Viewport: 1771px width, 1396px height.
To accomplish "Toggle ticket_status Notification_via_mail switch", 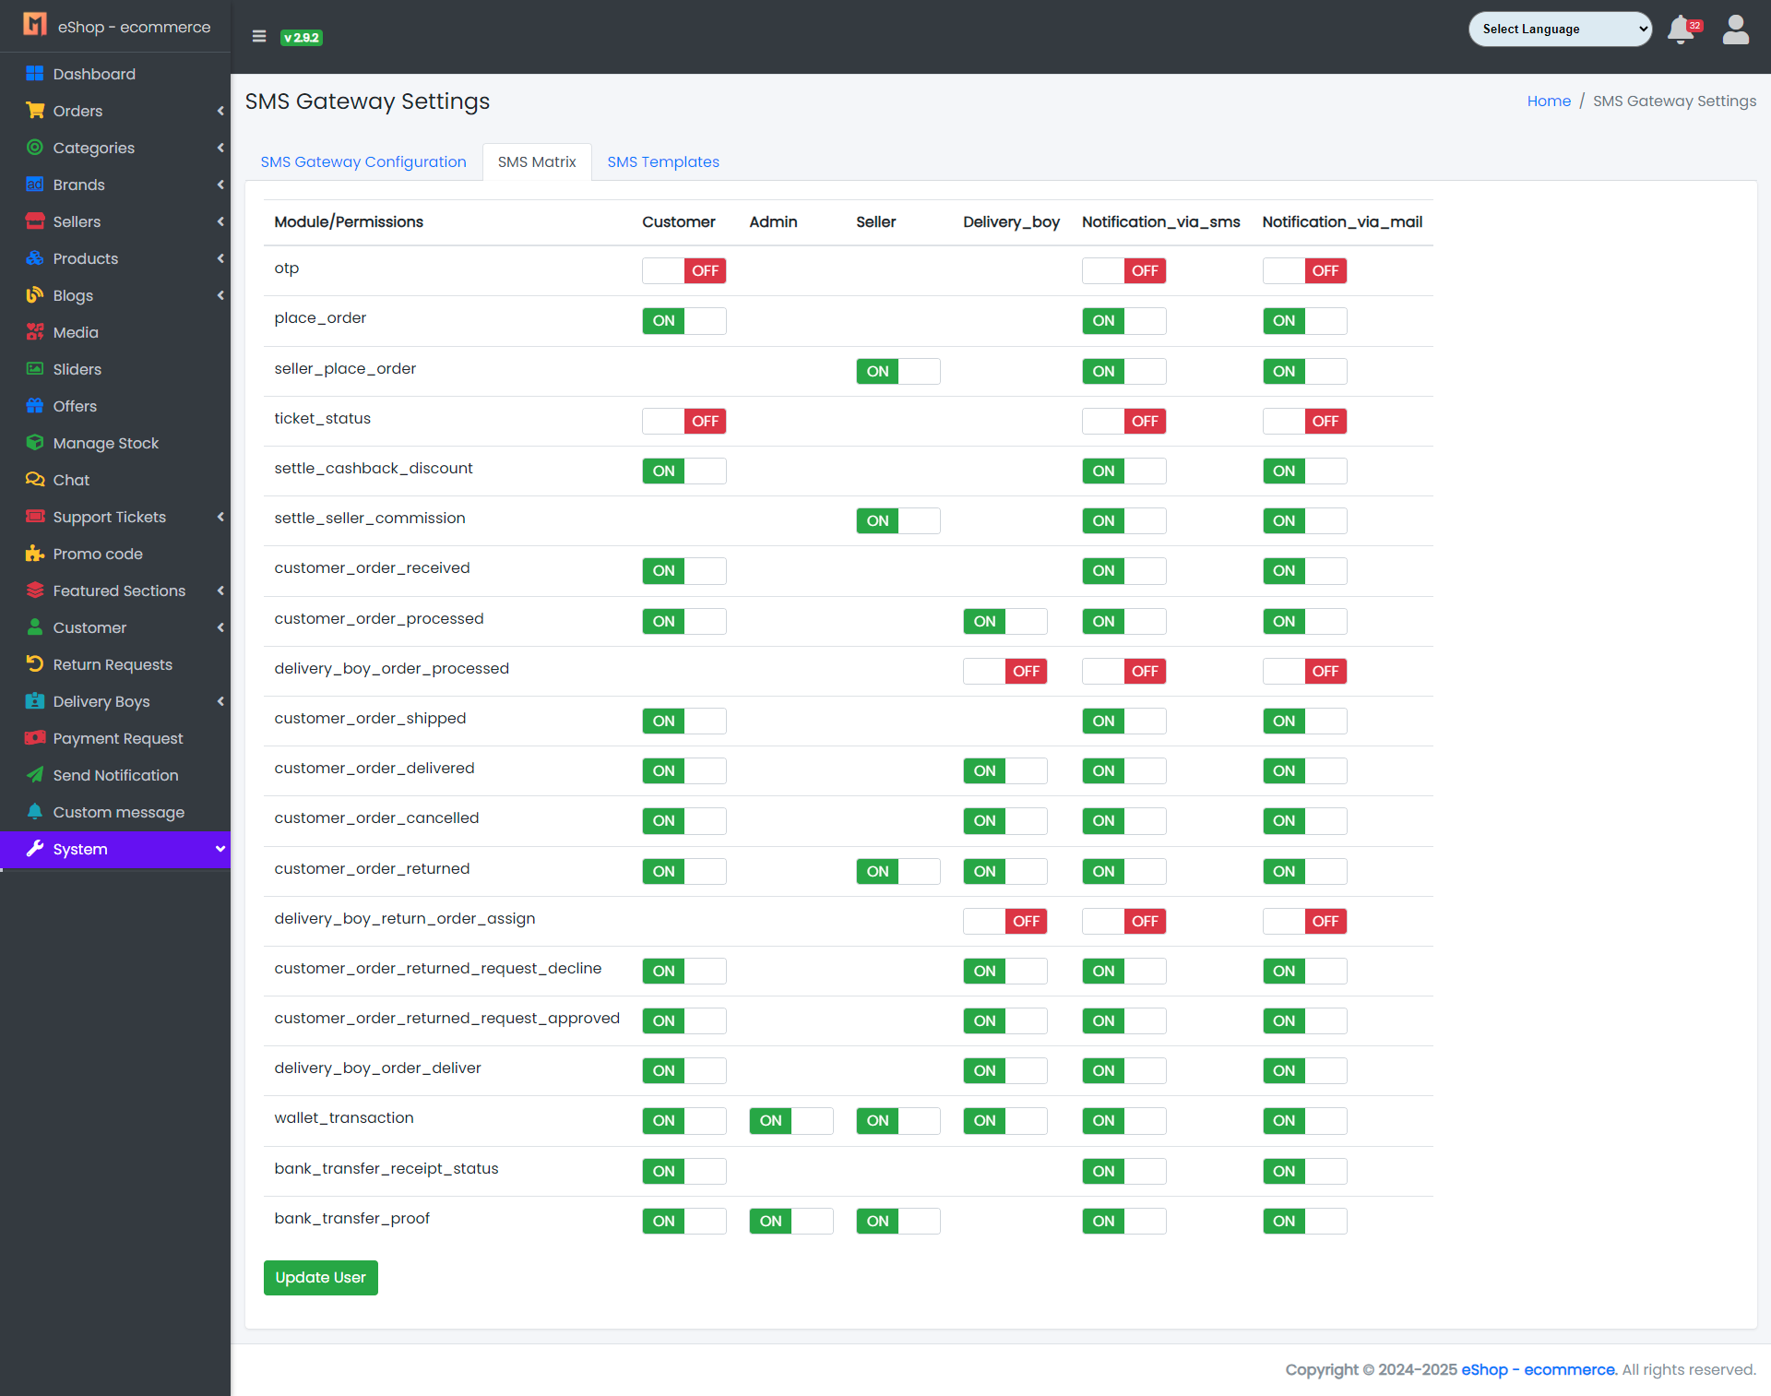I will [1304, 422].
